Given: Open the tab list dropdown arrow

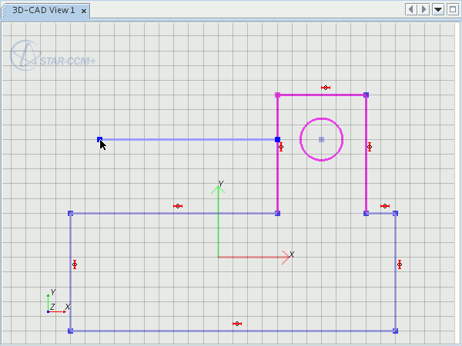Looking at the screenshot, I should click(438, 9).
